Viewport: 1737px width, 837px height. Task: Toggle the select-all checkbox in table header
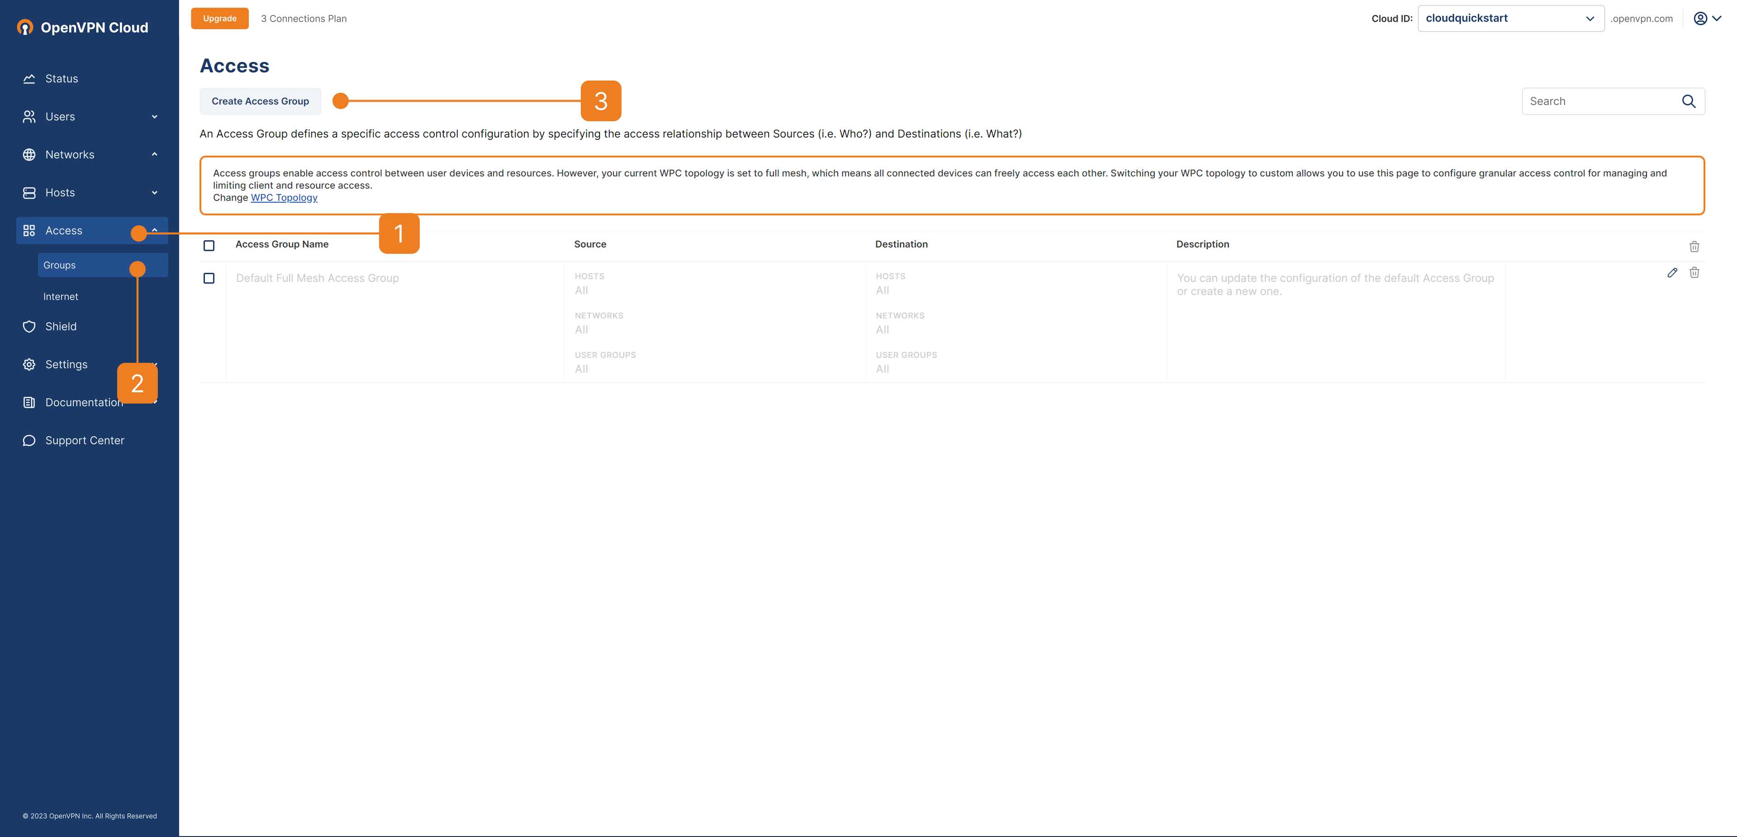click(x=209, y=246)
